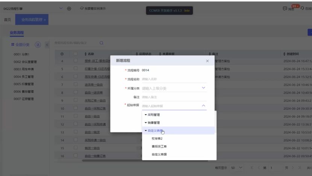Click the edit icon next to 全部分类

pyautogui.click(x=38, y=45)
